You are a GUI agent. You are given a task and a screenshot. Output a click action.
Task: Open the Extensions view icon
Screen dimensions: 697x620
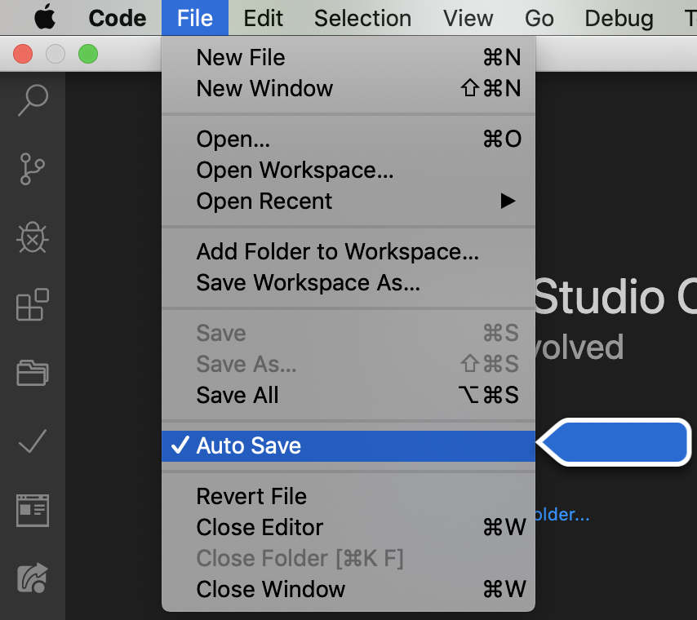[x=33, y=305]
